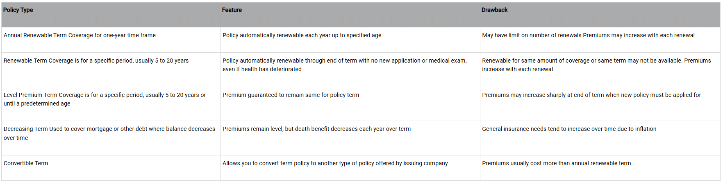
Task: Click the Drawback column header
Action: click(x=494, y=10)
